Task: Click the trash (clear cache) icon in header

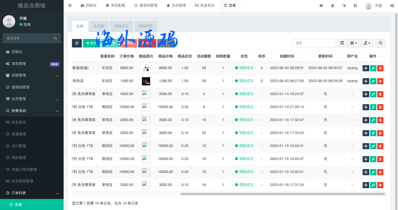Action: tap(332, 6)
